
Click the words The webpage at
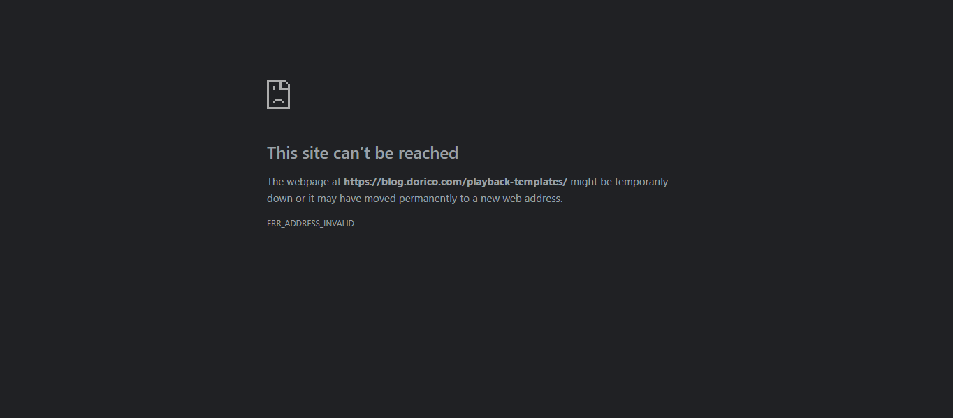coord(304,182)
